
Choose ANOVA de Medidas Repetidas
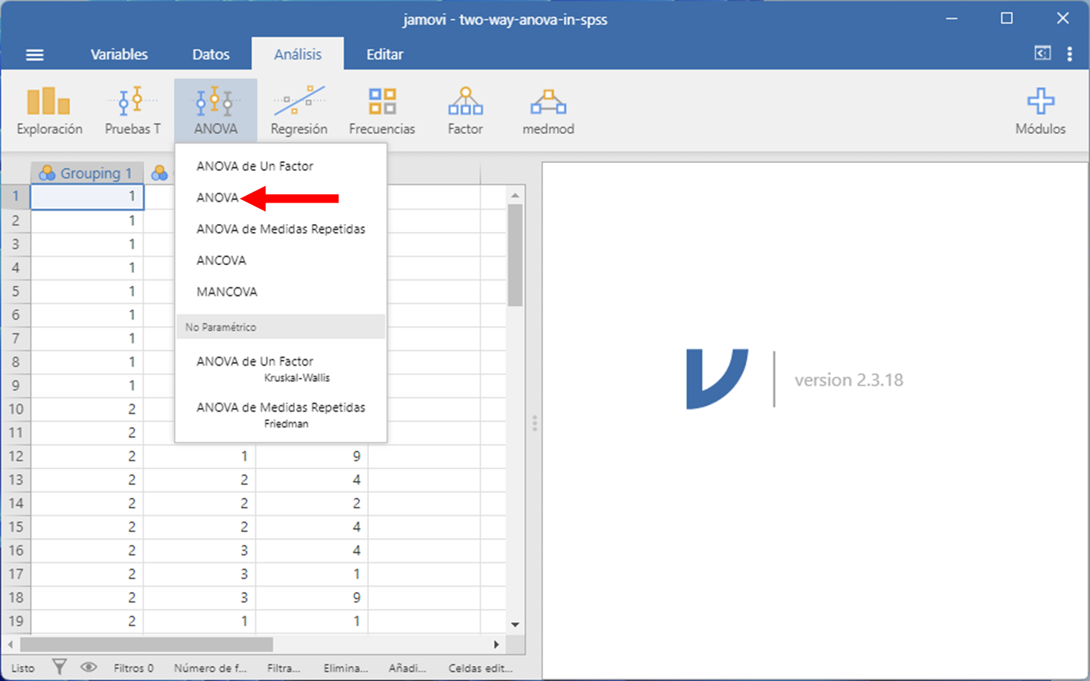coord(280,229)
